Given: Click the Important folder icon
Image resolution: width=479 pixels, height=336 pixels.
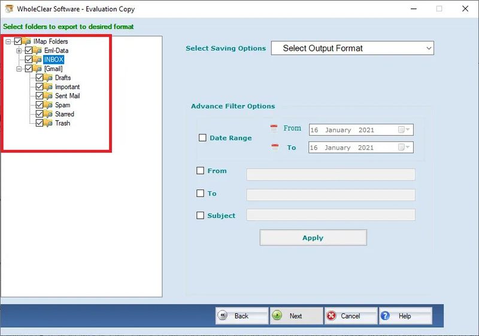Looking at the screenshot, I should [x=48, y=87].
